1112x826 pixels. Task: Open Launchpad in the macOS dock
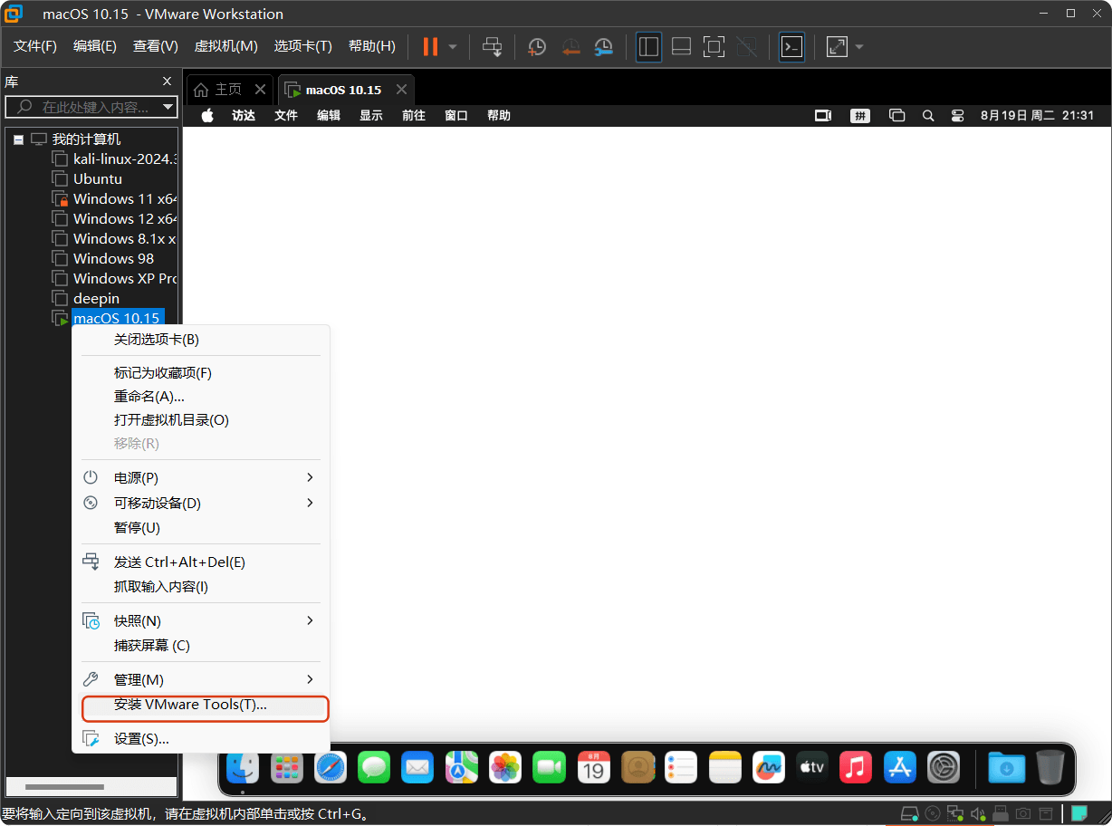coord(286,767)
